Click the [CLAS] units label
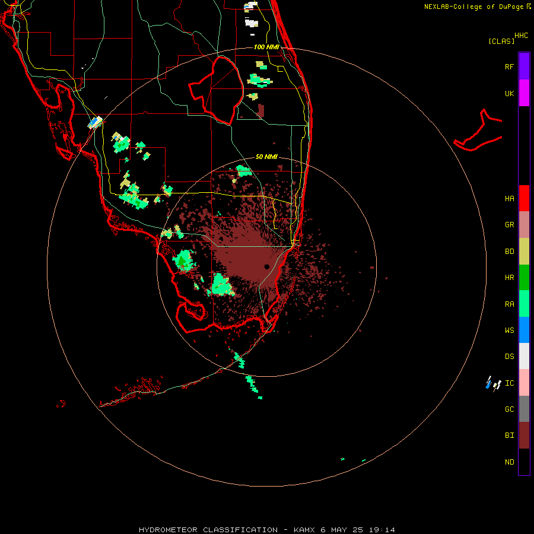Screen dimensions: 534x534 501,41
